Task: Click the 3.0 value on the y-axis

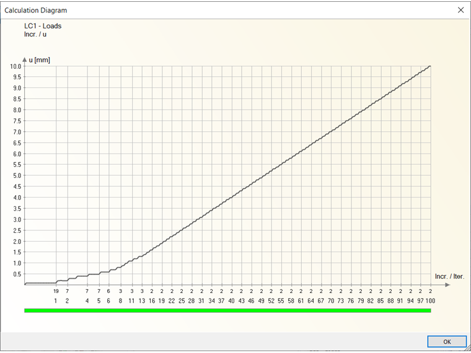Action: coord(17,219)
